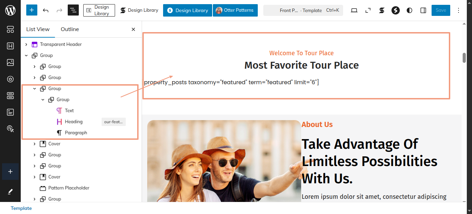472x214 pixels.
Task: Click the sidebar card-with-lines icon
Action: coord(10,112)
